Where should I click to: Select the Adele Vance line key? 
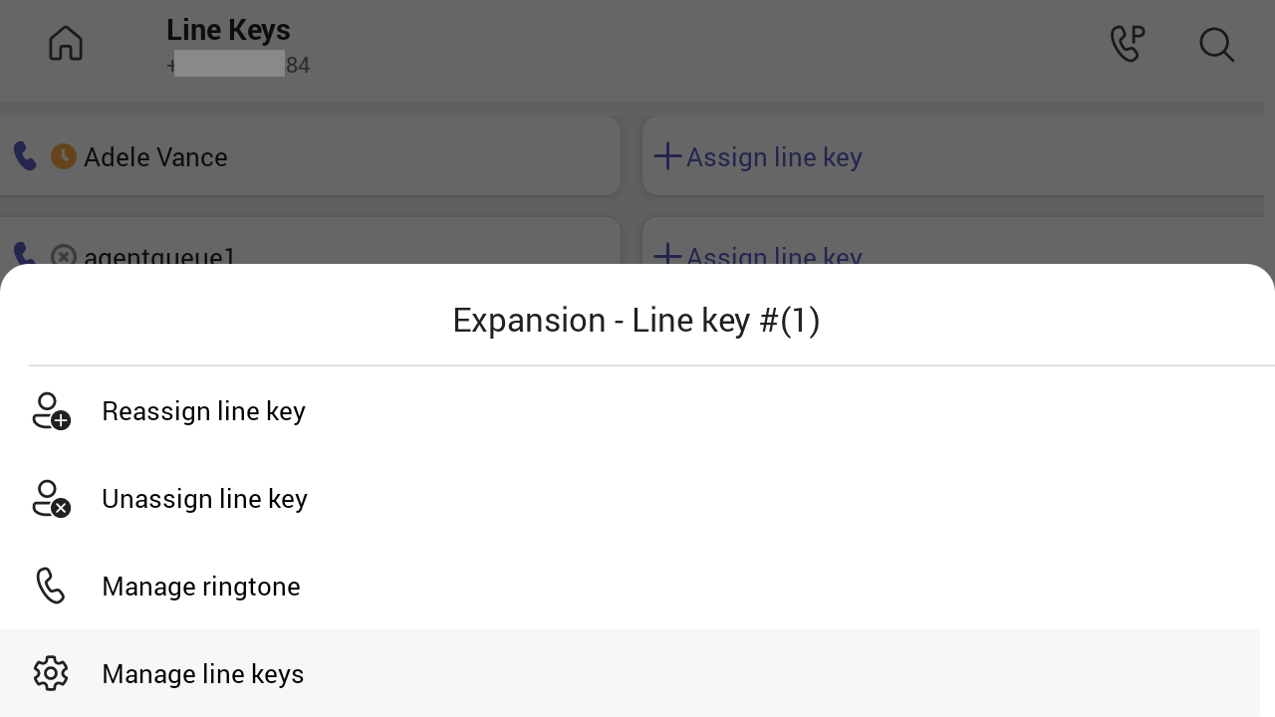(310, 156)
